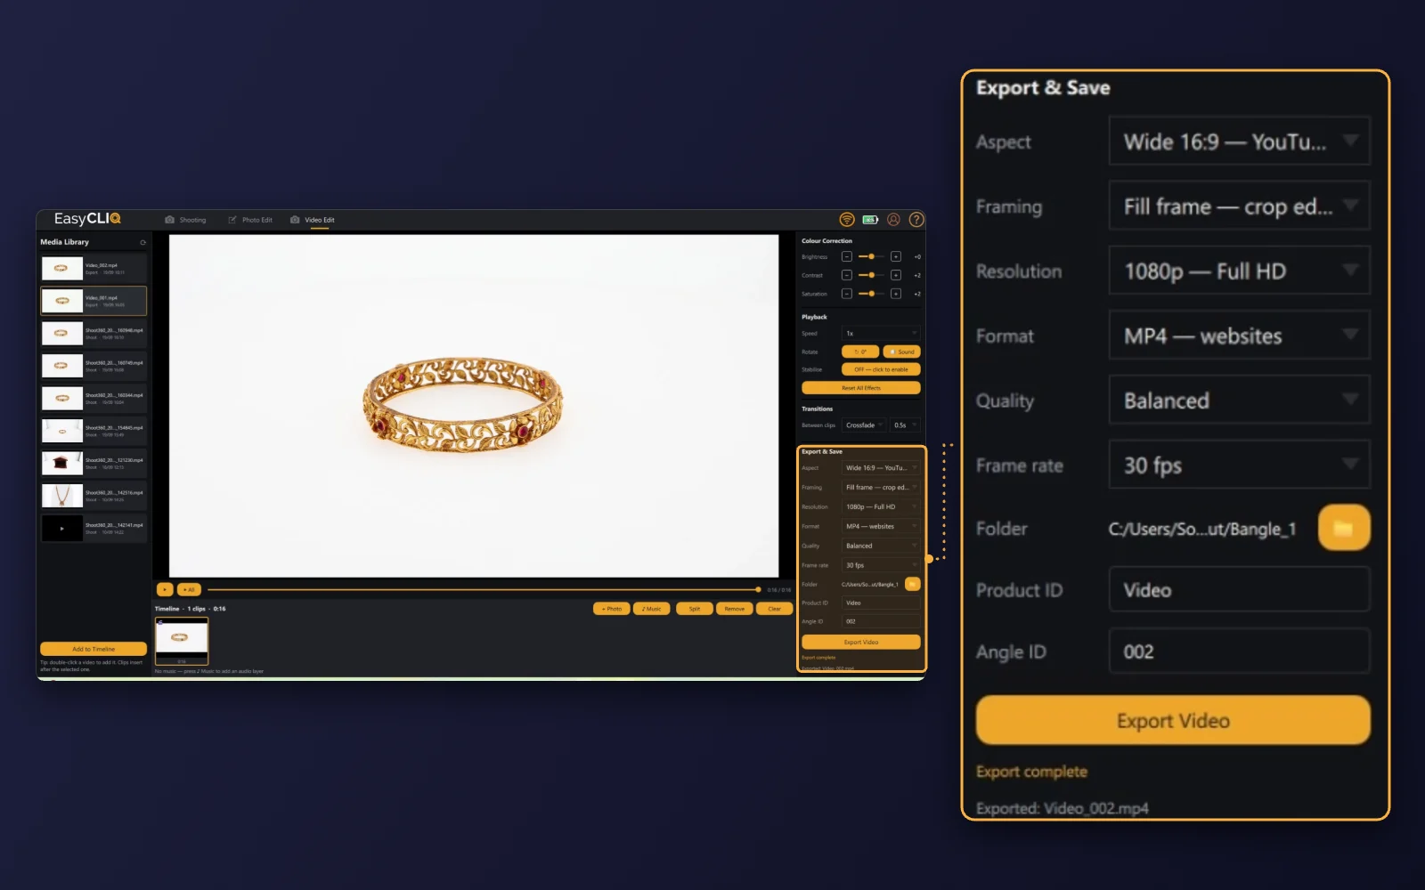Open Resolution 1080p dropdown in the enlarged panel
Viewport: 1425px width, 890px height.
click(x=1239, y=271)
